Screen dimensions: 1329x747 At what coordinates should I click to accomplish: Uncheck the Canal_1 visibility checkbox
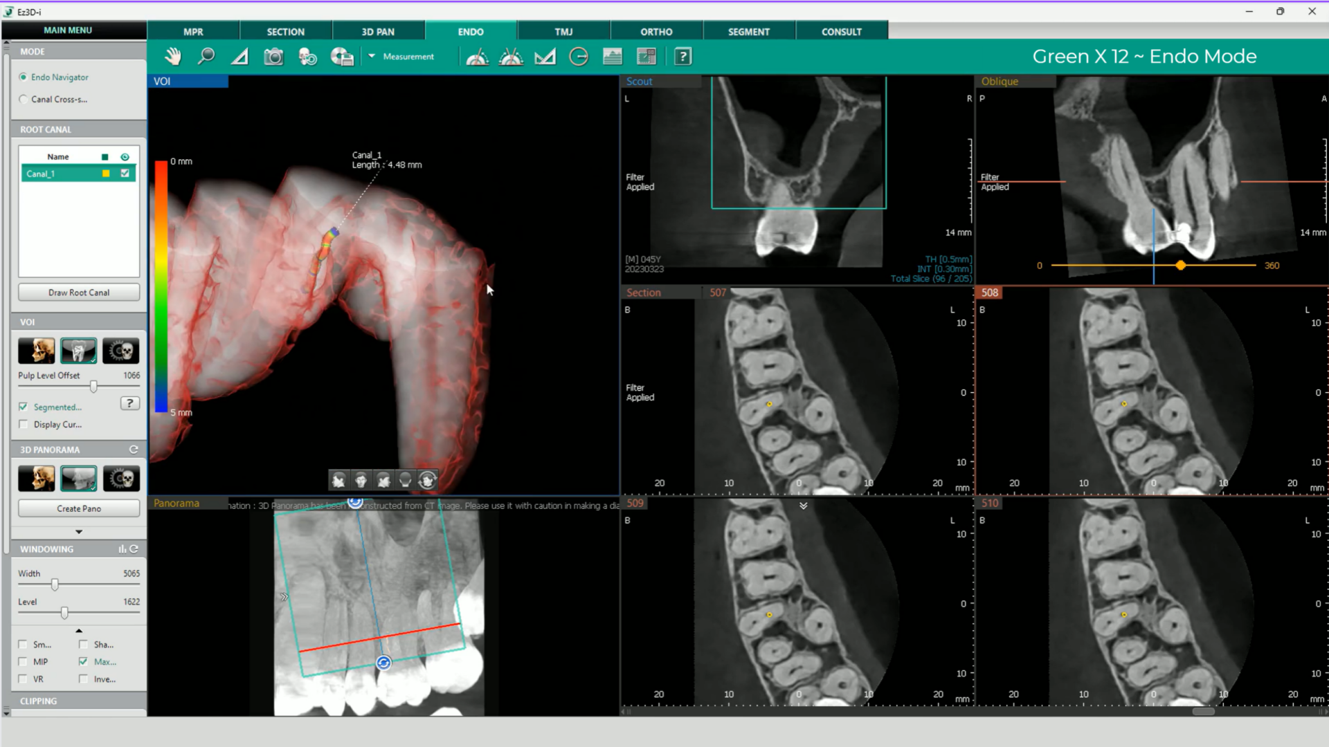coord(125,174)
